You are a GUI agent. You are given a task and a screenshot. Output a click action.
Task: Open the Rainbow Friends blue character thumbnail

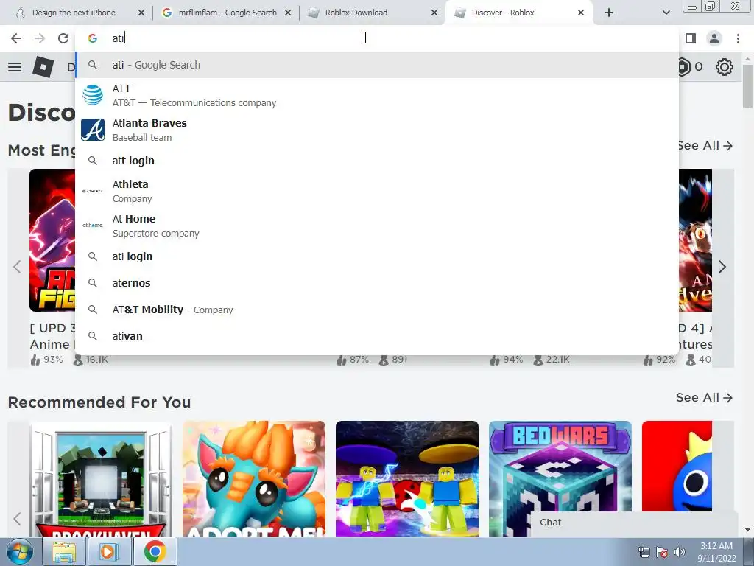click(x=677, y=466)
